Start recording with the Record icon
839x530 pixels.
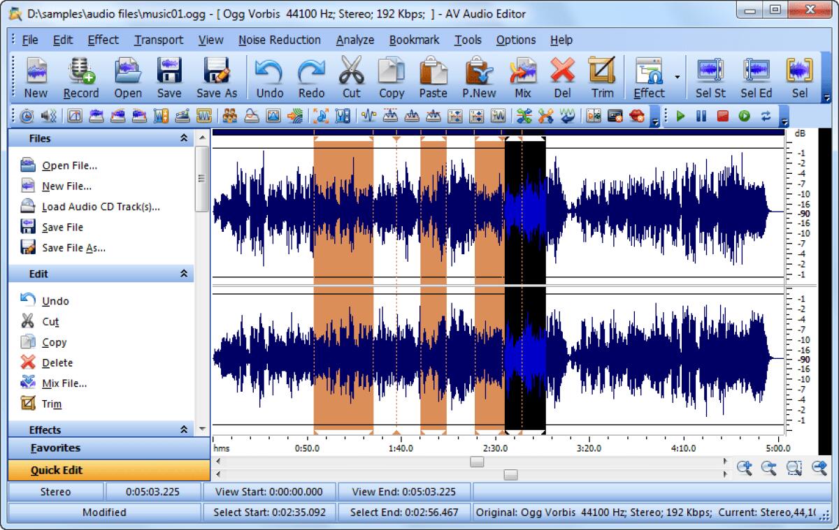point(80,77)
